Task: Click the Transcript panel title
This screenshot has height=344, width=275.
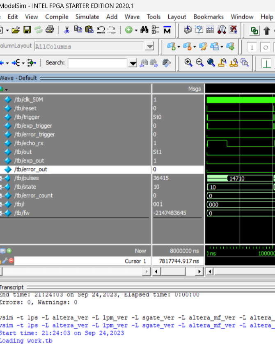Action: point(11,287)
